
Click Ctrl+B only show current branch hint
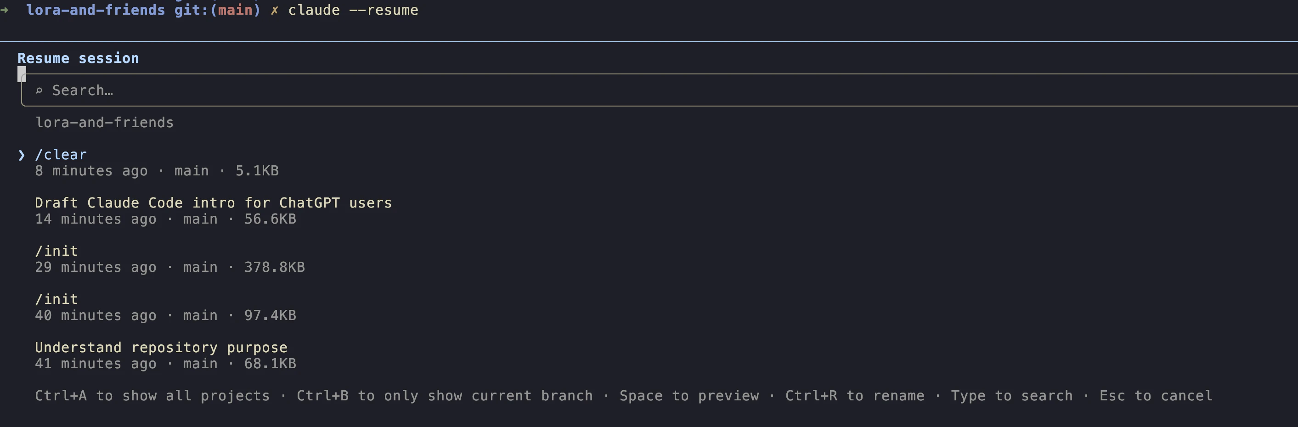(x=445, y=396)
